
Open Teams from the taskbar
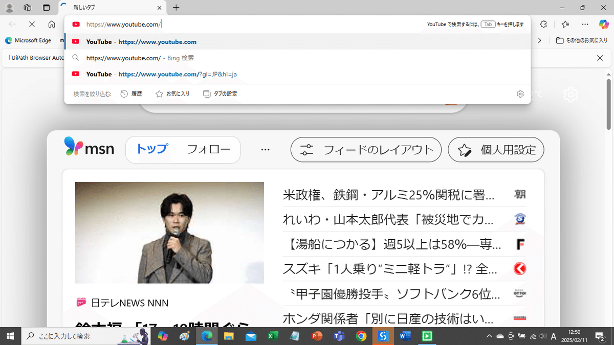[339, 336]
